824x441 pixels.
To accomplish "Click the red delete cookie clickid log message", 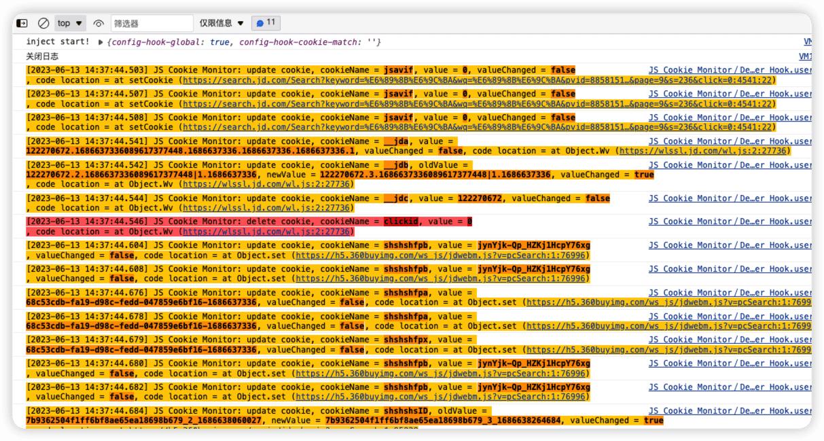I will (204, 222).
